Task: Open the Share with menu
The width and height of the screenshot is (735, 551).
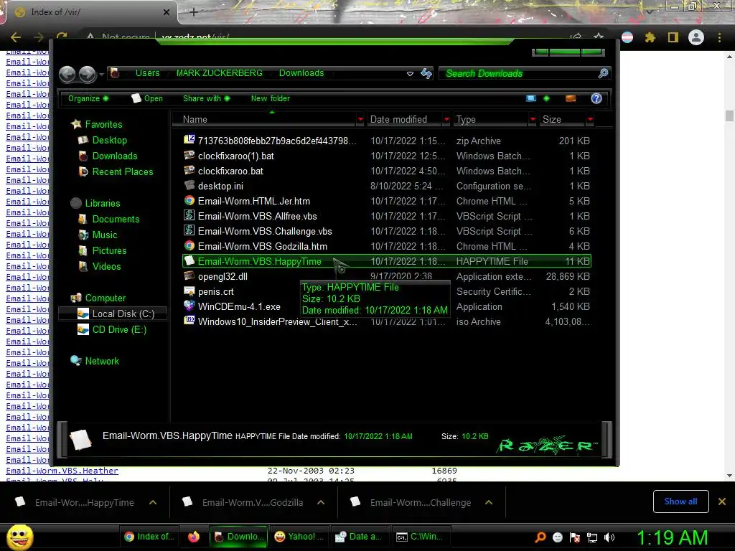Action: tap(206, 98)
